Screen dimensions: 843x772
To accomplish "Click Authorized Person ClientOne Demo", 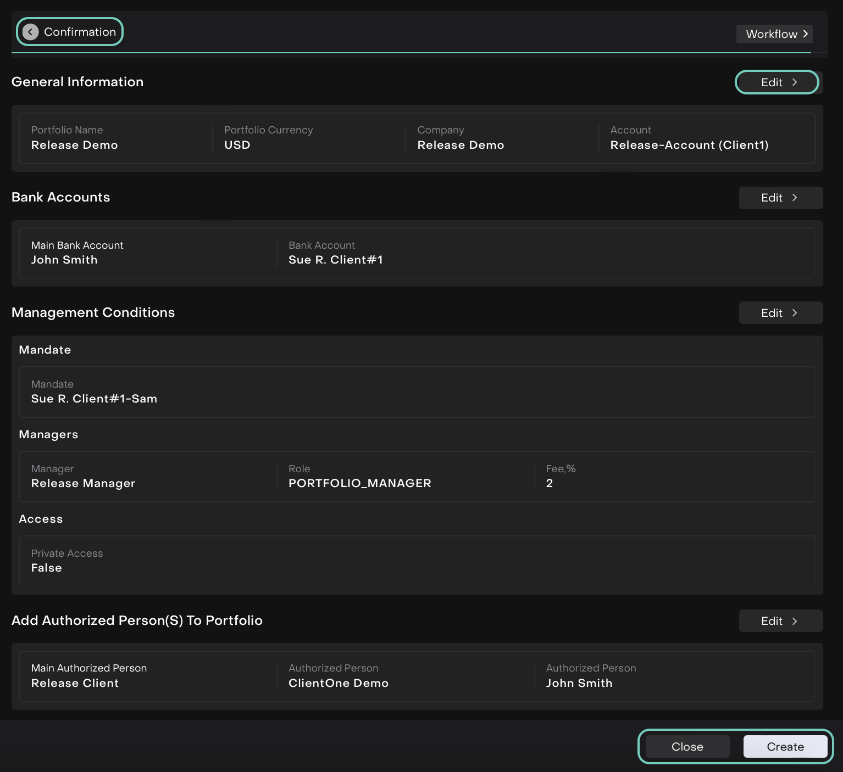I will (x=338, y=683).
